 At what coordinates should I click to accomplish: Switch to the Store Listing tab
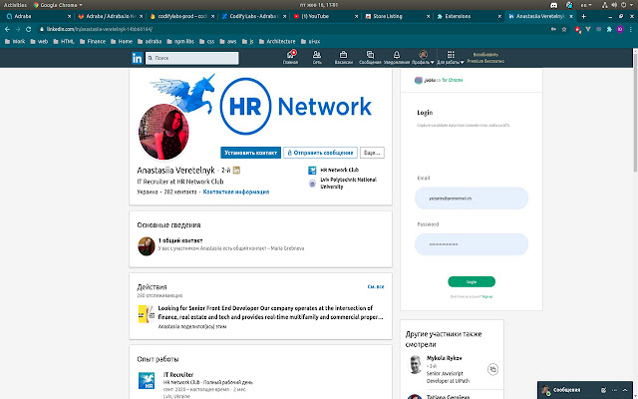(x=397, y=16)
